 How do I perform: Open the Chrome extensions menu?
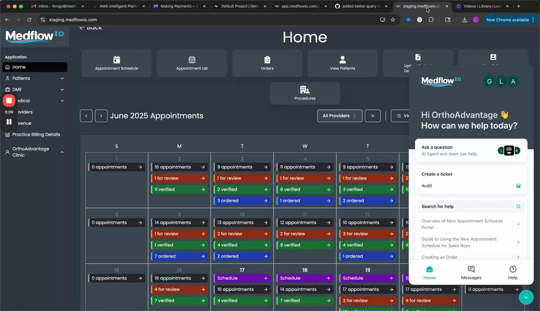[431, 20]
